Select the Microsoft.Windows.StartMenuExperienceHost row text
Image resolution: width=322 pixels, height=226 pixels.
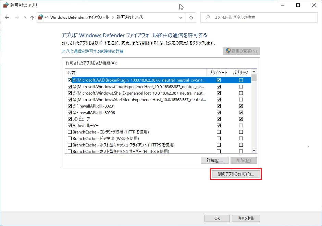139,100
